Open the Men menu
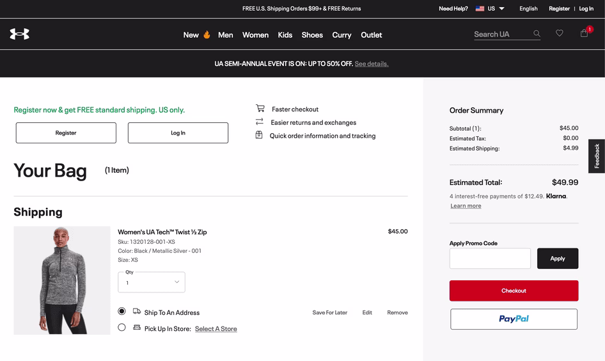The image size is (605, 361). click(x=225, y=35)
